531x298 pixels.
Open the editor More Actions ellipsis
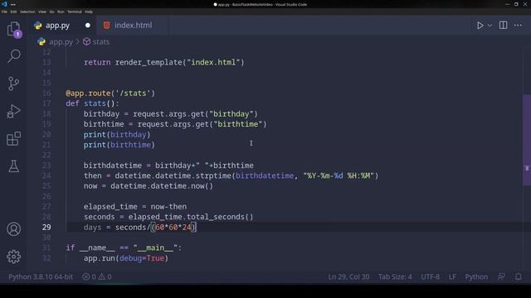[x=518, y=26]
